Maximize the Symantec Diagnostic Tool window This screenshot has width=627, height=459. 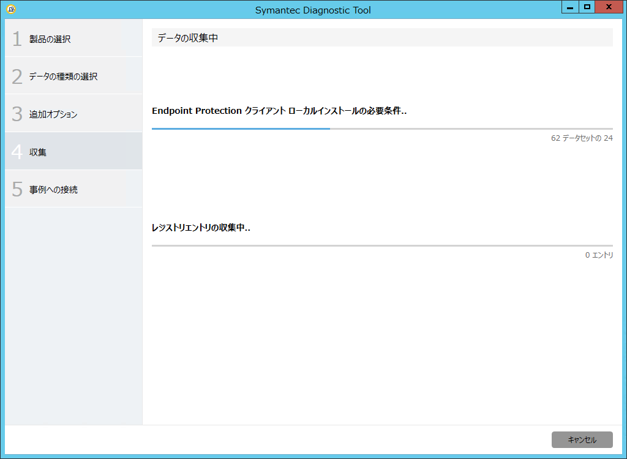[587, 7]
